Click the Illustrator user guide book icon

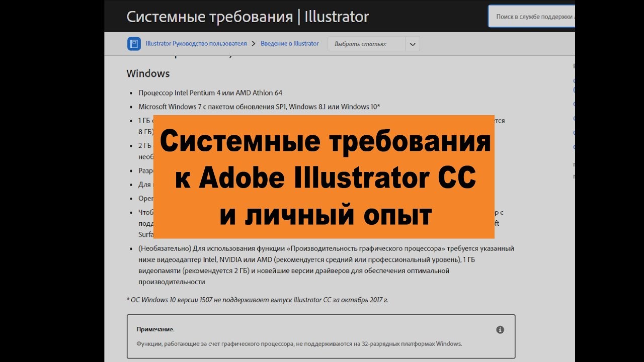coord(134,44)
